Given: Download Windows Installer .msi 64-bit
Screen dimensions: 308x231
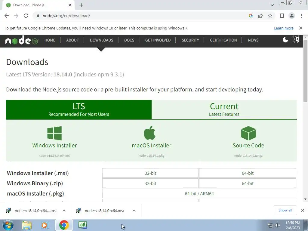Looking at the screenshot, I should [x=248, y=173].
